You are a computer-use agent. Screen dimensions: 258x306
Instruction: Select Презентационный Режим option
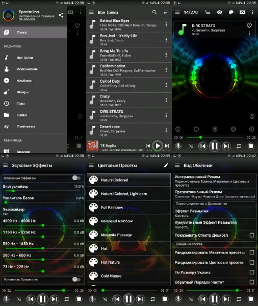(x=215, y=194)
